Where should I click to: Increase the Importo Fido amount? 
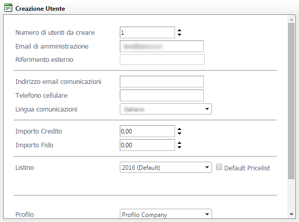179,143
